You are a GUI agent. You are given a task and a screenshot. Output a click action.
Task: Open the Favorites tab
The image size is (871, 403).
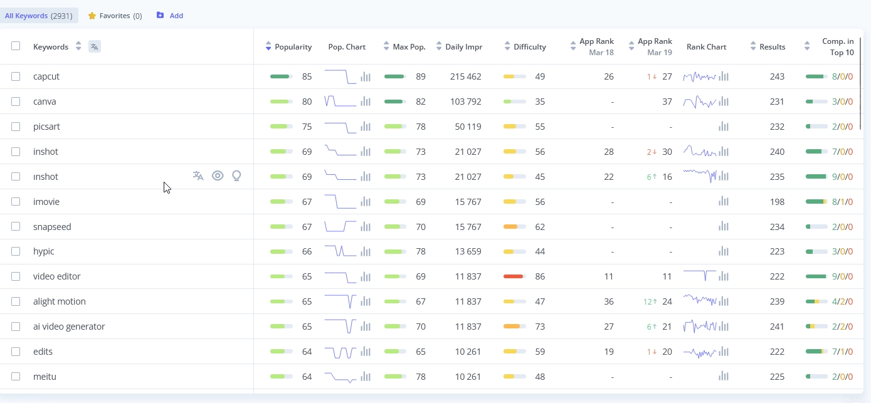click(x=120, y=16)
